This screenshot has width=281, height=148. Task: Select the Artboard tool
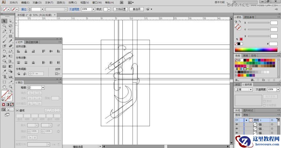click(4, 82)
